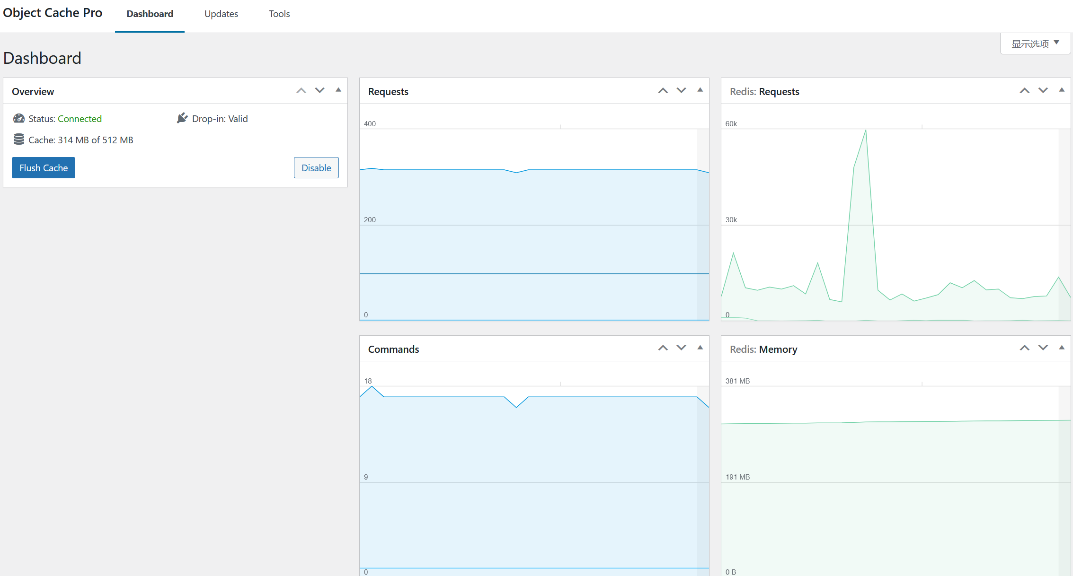Collapse the Redis: Requests panel toggle
This screenshot has width=1073, height=576.
tap(1062, 90)
